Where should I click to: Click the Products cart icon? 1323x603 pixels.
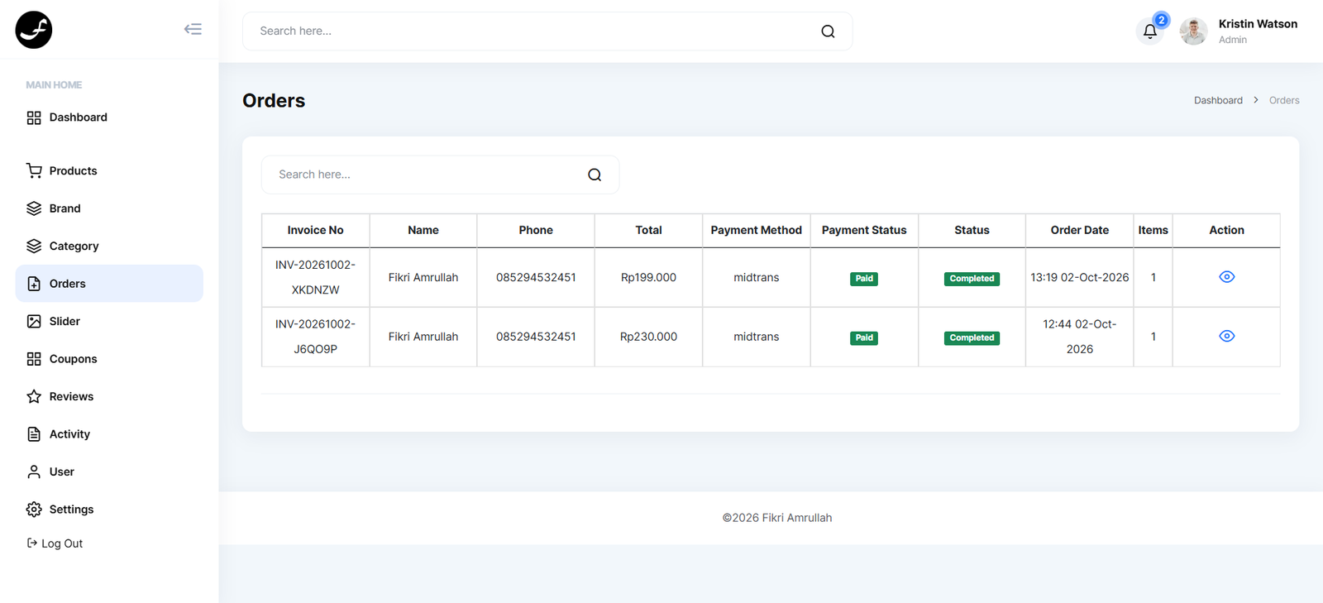(34, 170)
